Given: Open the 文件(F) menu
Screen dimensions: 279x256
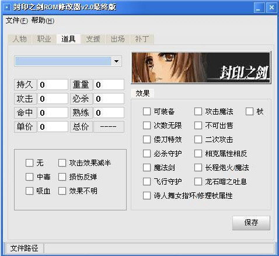Looking at the screenshot, I should pyautogui.click(x=16, y=20).
